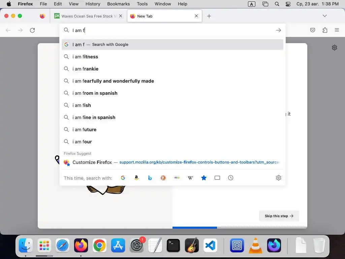Open the Bookmarks menu

tap(118, 4)
